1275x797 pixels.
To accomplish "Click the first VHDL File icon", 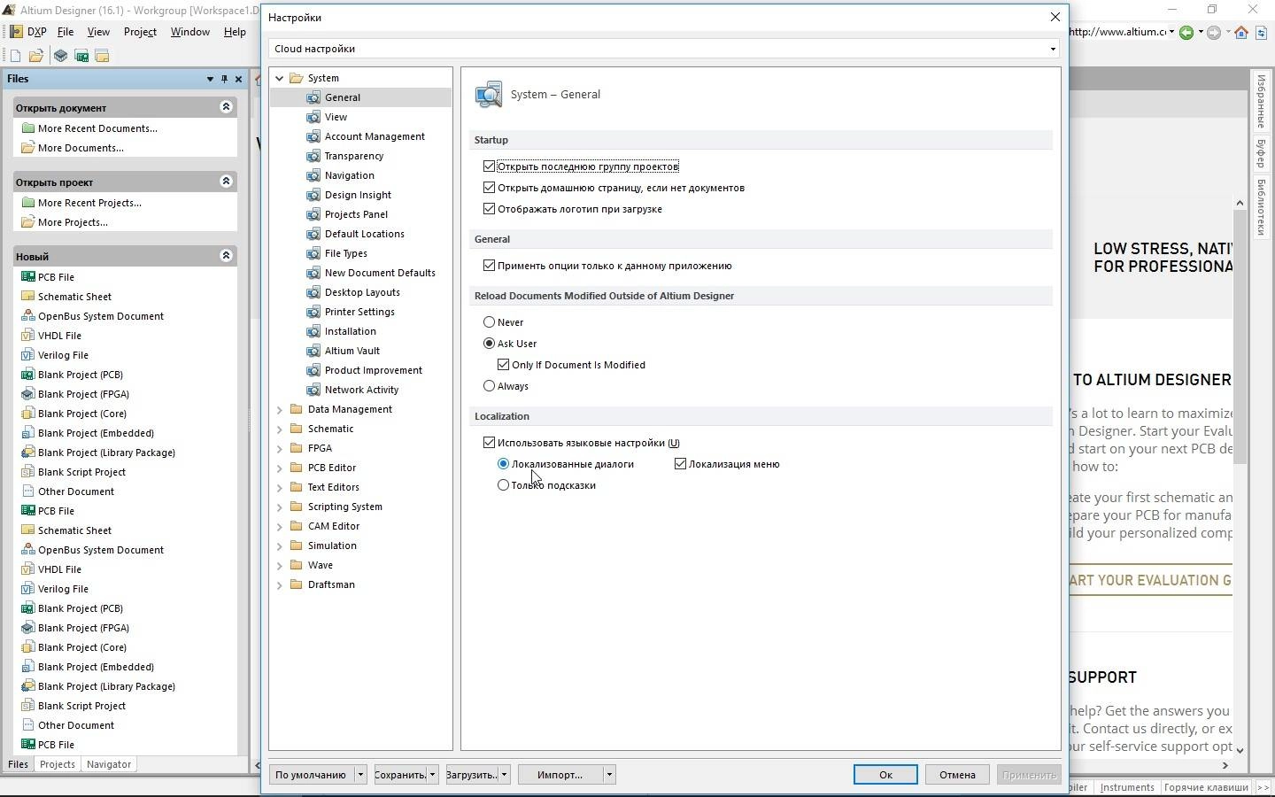I will [27, 336].
